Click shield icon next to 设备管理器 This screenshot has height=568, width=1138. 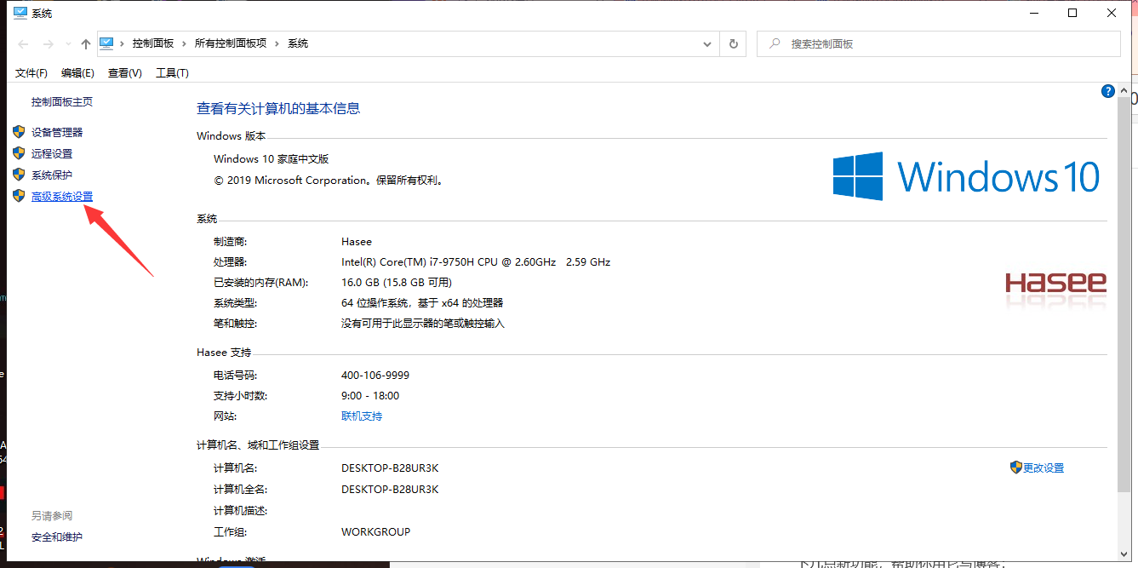(x=19, y=132)
